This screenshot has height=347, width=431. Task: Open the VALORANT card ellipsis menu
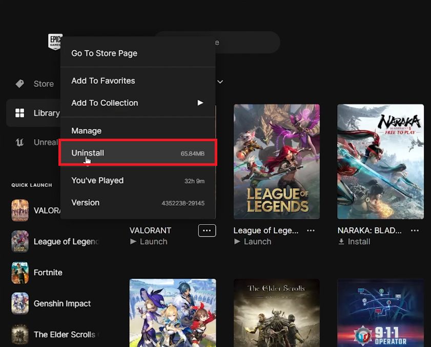207,230
